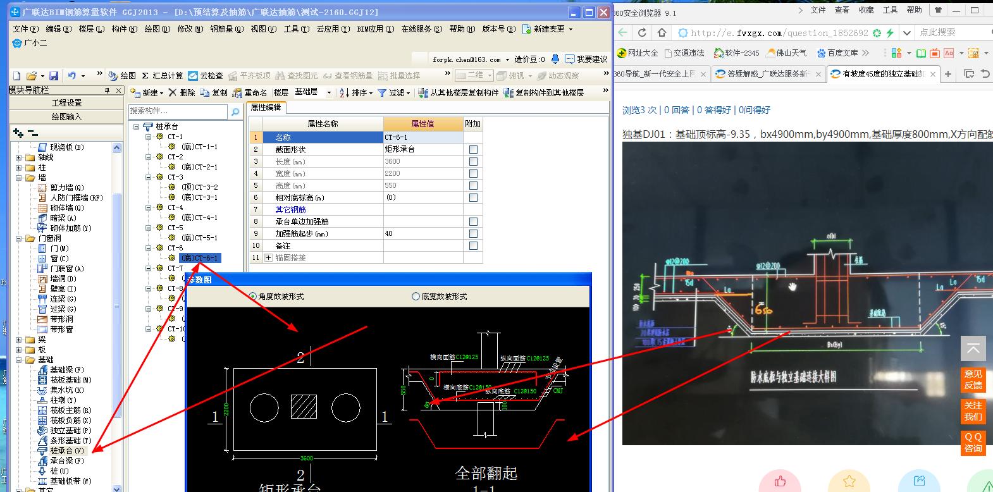Viewport: 993px width, 492px height.
Task: Open 我要建议 feedback
Action: coord(586,59)
